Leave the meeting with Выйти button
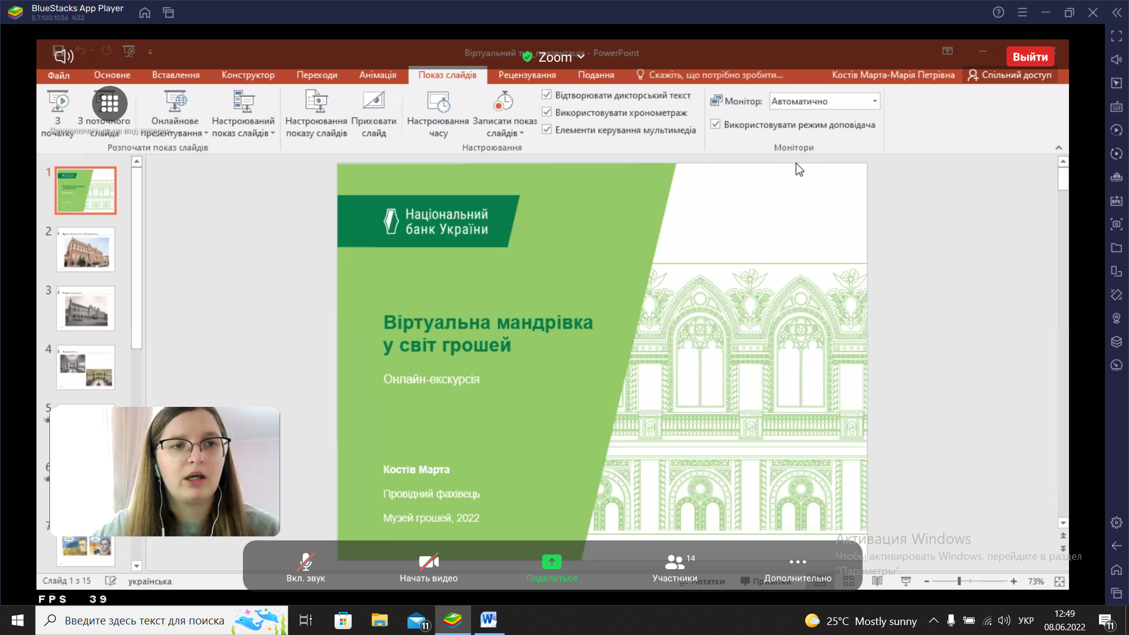Screen dimensions: 1129x635 pos(1030,57)
